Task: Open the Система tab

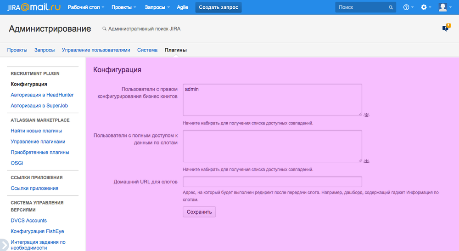Action: tap(147, 50)
